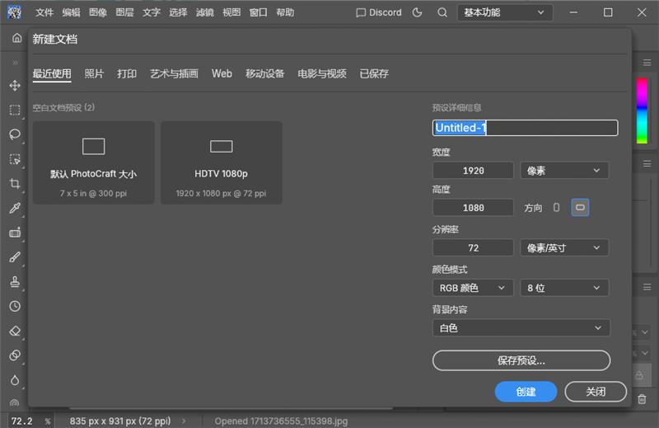Open the width unit 像素 dropdown

point(564,171)
